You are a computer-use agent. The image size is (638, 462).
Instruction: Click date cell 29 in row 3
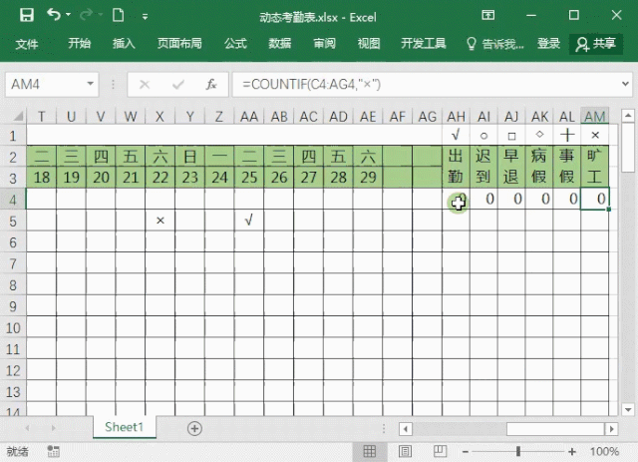tap(368, 178)
